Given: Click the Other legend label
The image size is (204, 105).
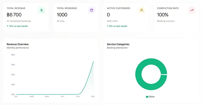Looking at the screenshot, I should [x=152, y=97].
